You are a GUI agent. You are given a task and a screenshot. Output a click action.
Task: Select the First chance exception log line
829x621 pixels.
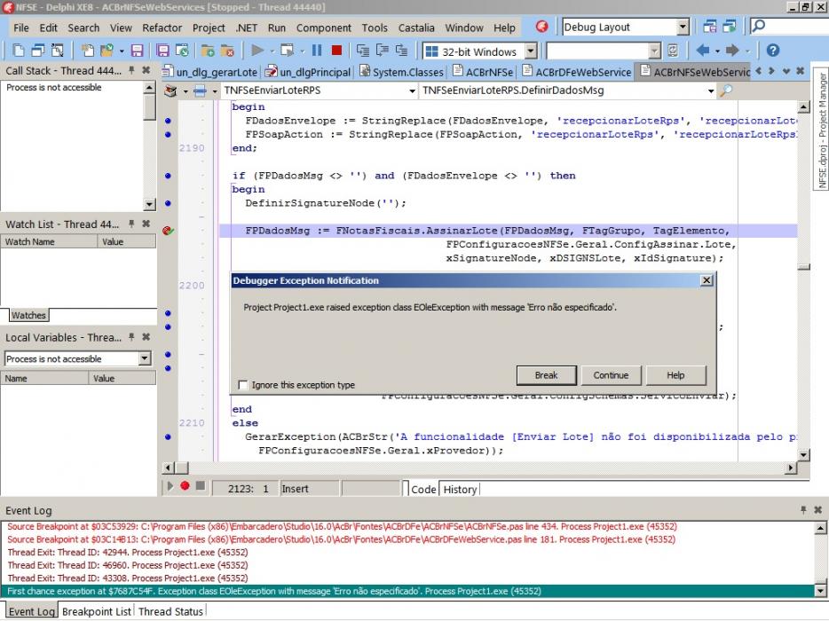click(x=407, y=591)
